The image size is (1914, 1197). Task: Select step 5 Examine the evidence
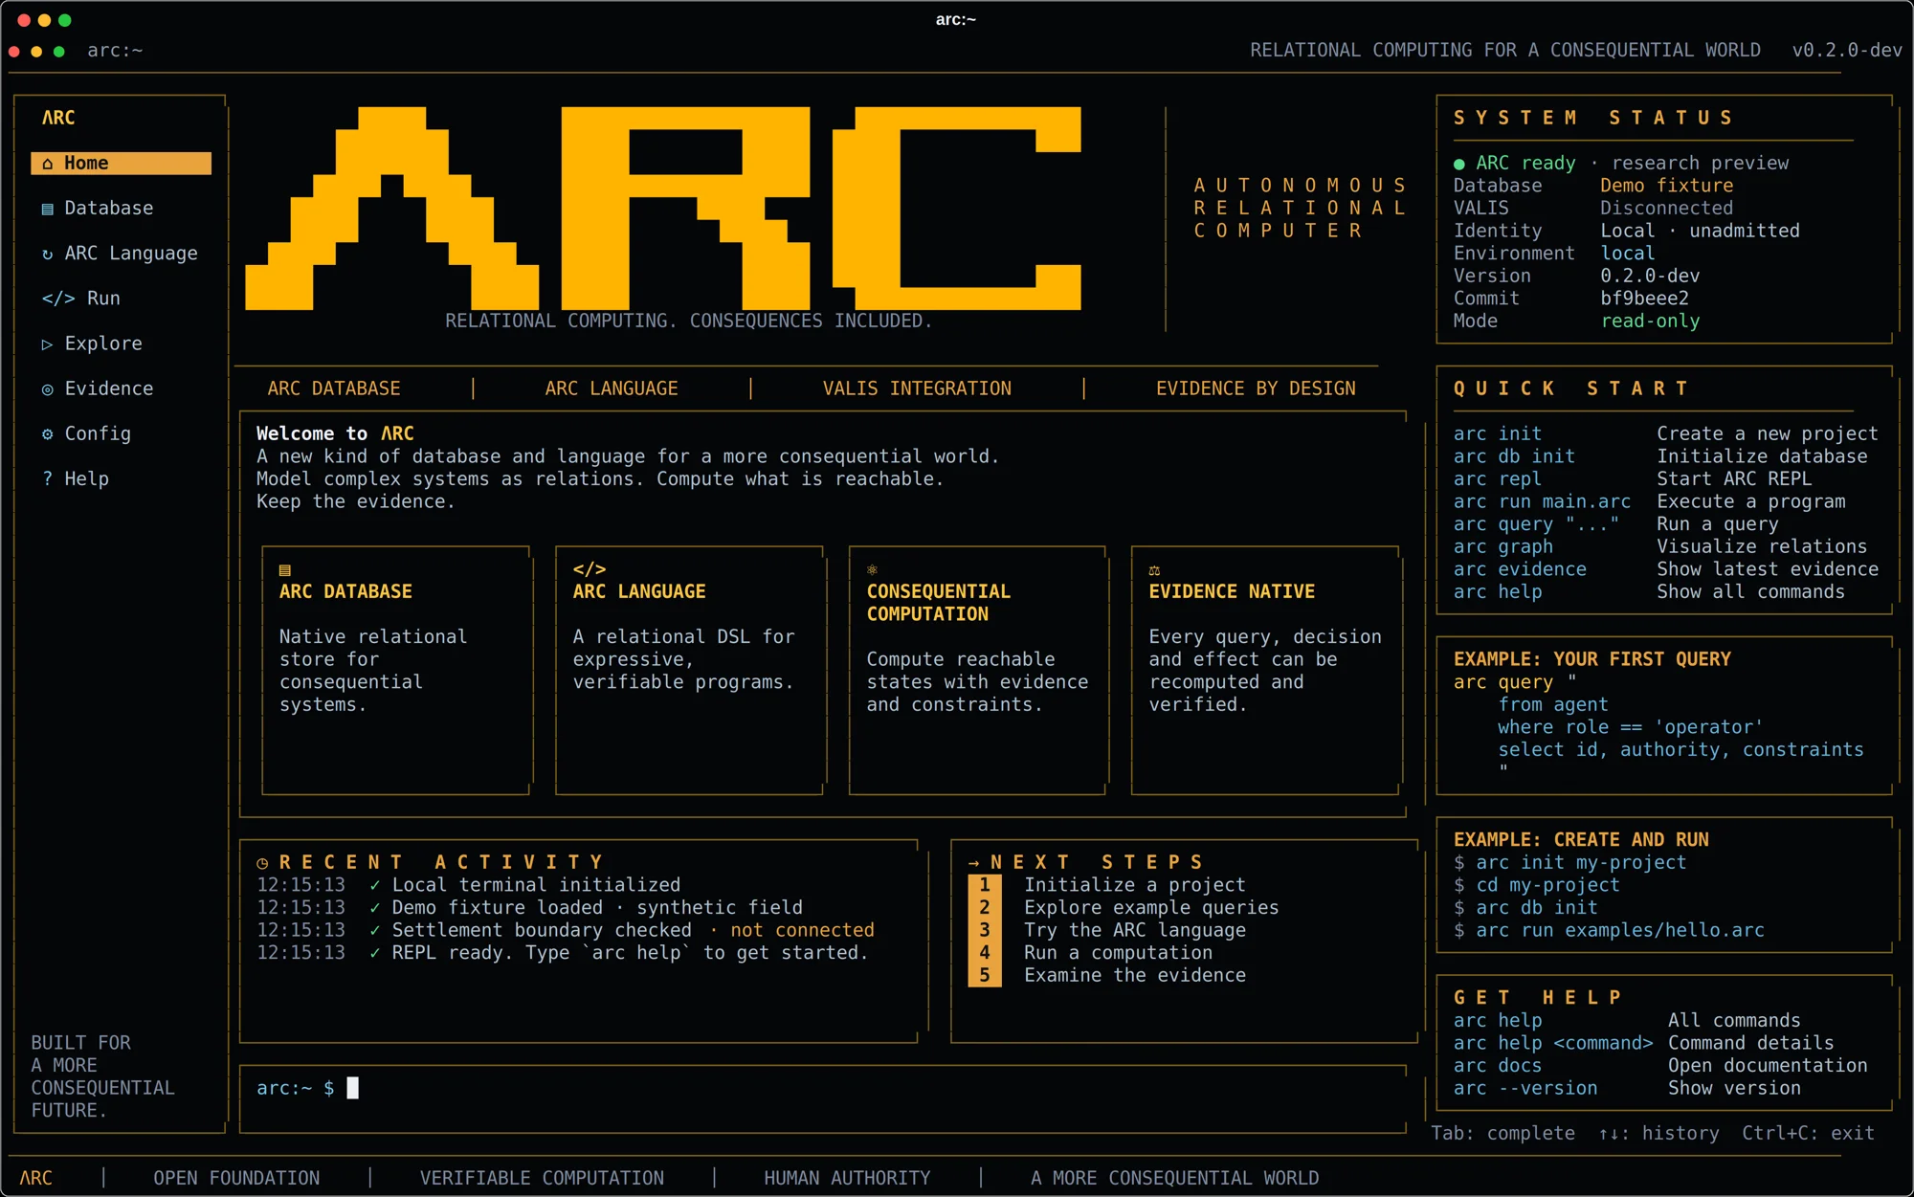coord(1107,975)
